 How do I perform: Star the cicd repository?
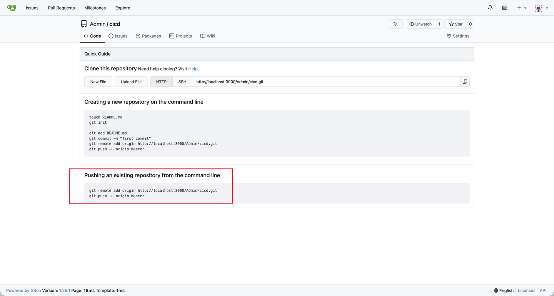456,24
